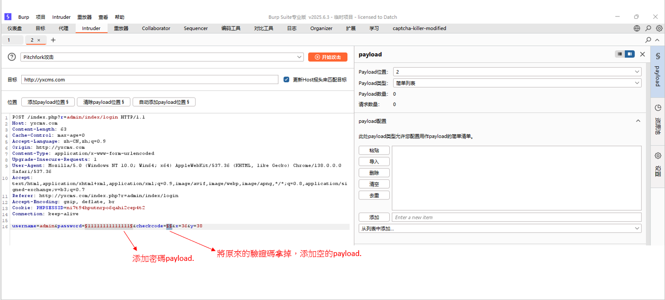Open the Intruder menu in menu bar

[61, 17]
